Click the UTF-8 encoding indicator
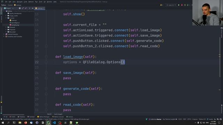The height and width of the screenshot is (125, 223). point(189,119)
